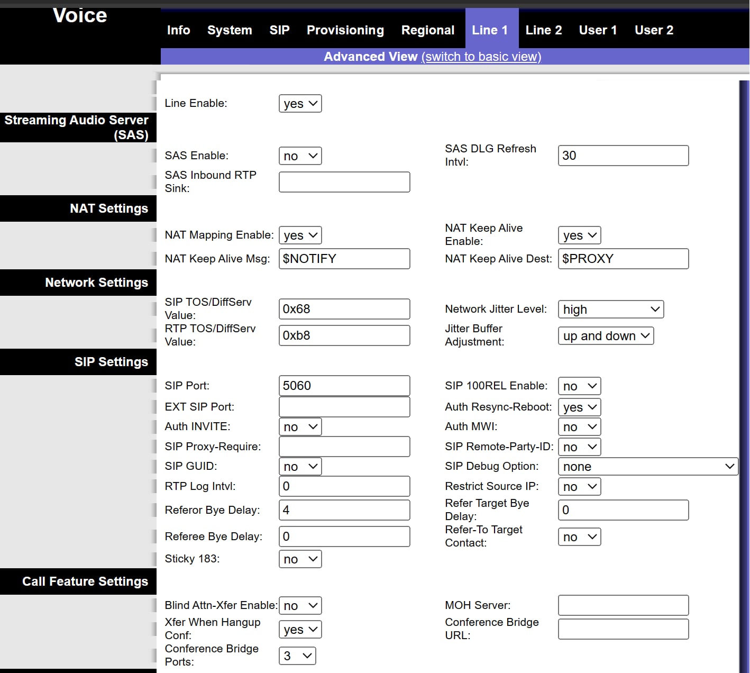The image size is (750, 673).
Task: Click the Referor Bye Delay field
Action: (x=344, y=510)
